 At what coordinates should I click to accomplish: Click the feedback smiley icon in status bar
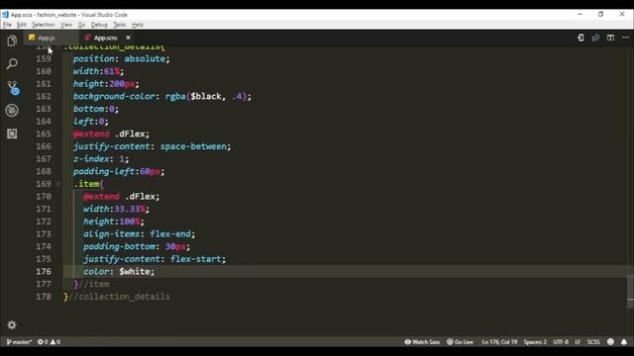(x=610, y=342)
